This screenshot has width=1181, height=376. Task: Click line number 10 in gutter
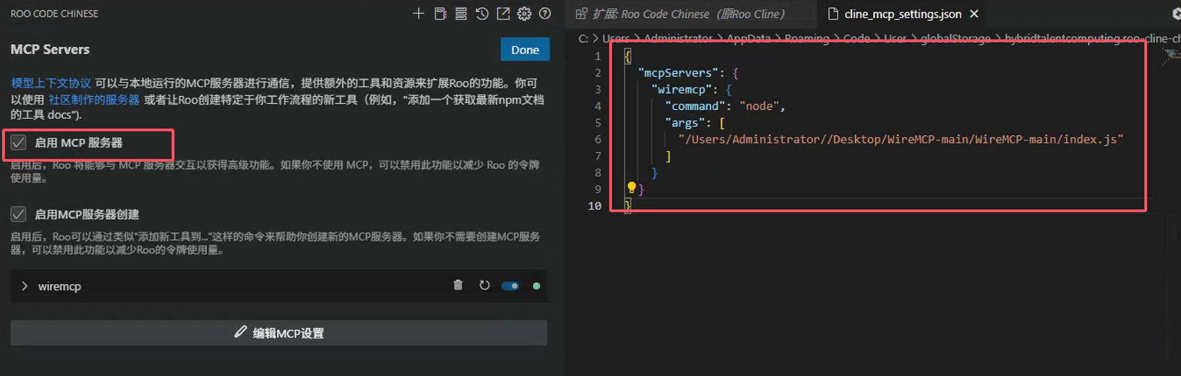click(x=594, y=206)
